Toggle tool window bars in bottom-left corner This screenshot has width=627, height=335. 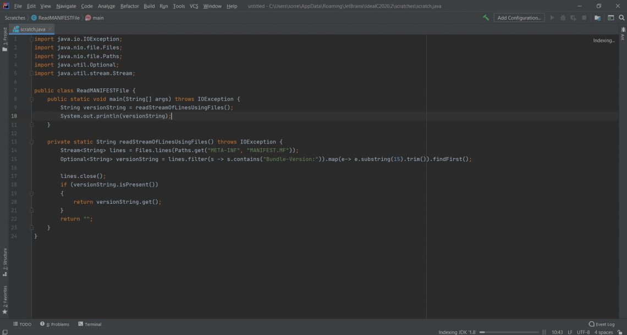[4, 324]
